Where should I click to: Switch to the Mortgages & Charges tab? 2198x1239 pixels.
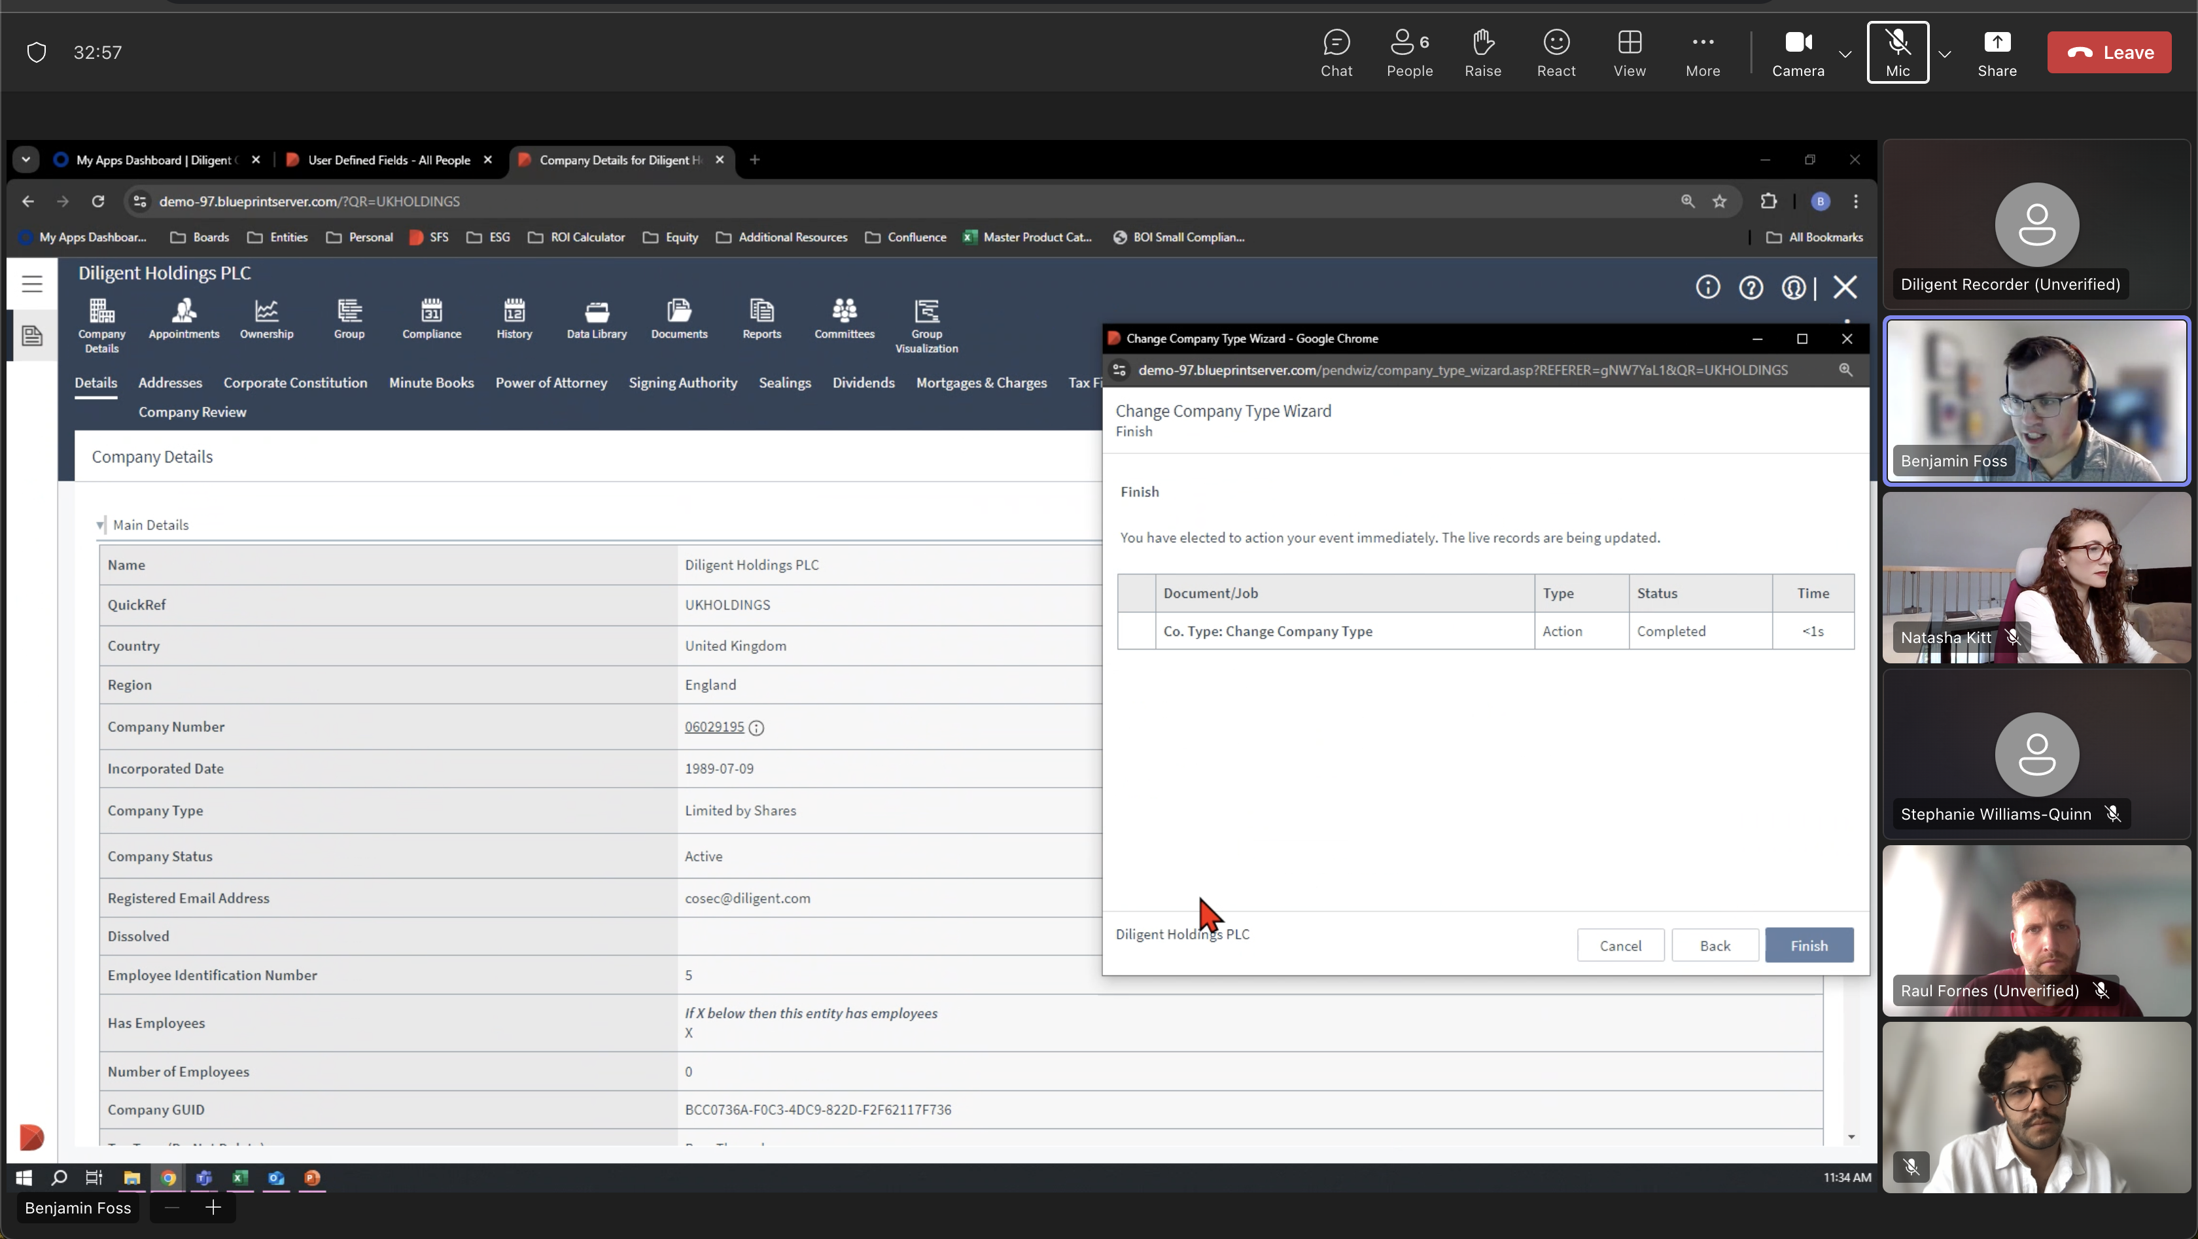click(x=981, y=382)
